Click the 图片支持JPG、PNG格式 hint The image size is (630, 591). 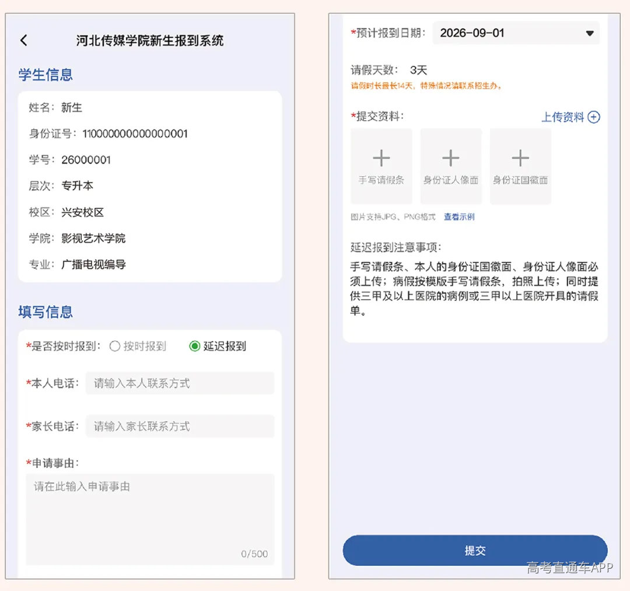pos(393,217)
